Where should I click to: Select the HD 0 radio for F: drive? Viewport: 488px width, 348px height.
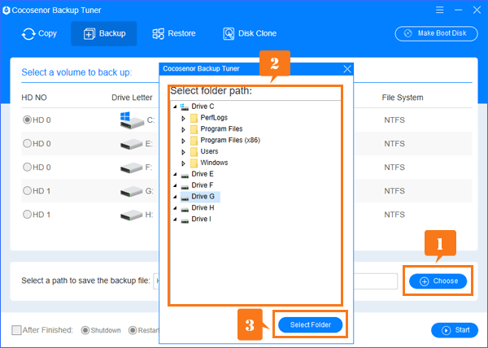tap(28, 167)
